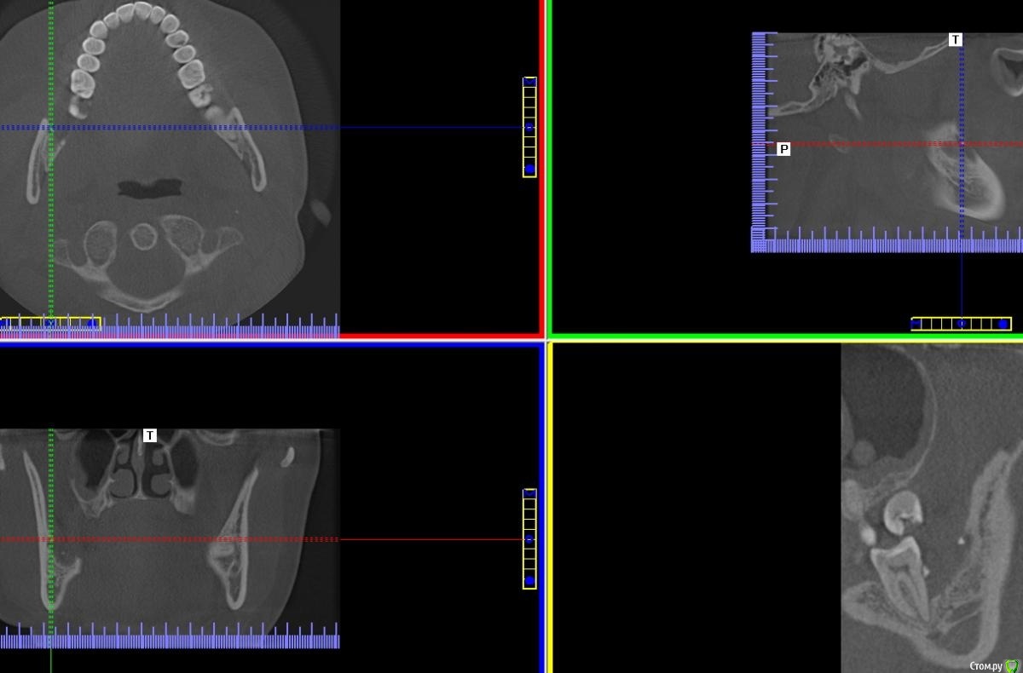Click the right dot of the sagittal view's horizontal slider
1023x673 pixels.
tap(1003, 324)
